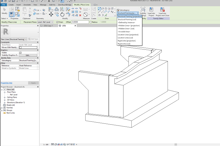The image size is (220, 146).
Task: Open the Subcategory combo box in ribbon
Action: pyautogui.click(x=128, y=13)
